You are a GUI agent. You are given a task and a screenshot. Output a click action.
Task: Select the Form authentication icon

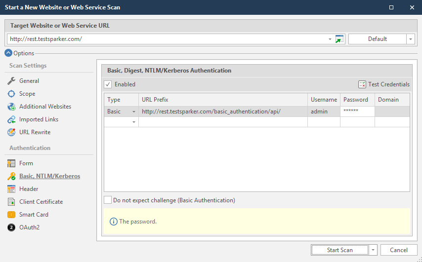coord(11,163)
